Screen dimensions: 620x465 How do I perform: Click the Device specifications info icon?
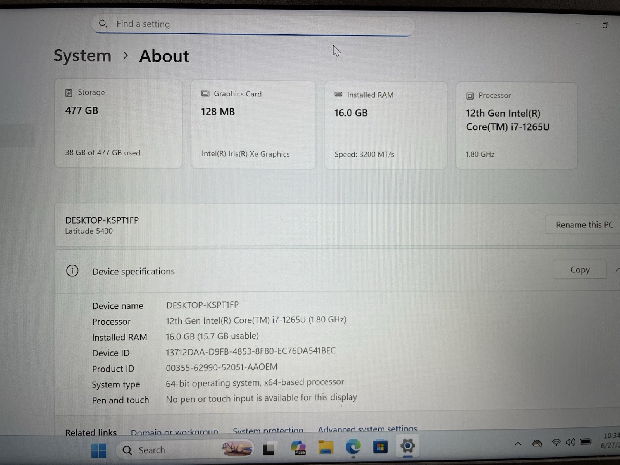pos(72,270)
